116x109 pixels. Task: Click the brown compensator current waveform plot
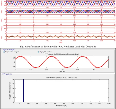(61, 37)
